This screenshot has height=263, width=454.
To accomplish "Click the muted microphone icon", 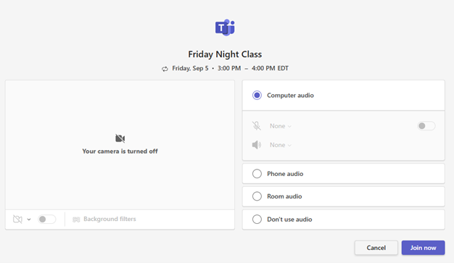I will coord(256,126).
